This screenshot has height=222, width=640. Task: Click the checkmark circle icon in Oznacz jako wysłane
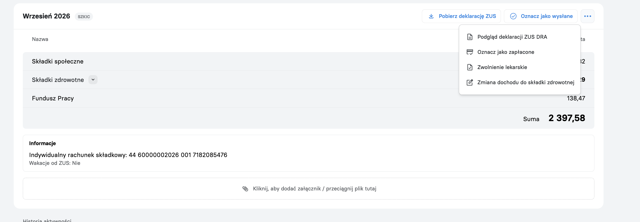(513, 16)
